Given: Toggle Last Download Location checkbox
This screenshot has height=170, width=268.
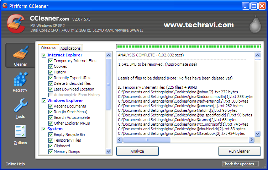Looking at the screenshot, I should [x=51, y=89].
